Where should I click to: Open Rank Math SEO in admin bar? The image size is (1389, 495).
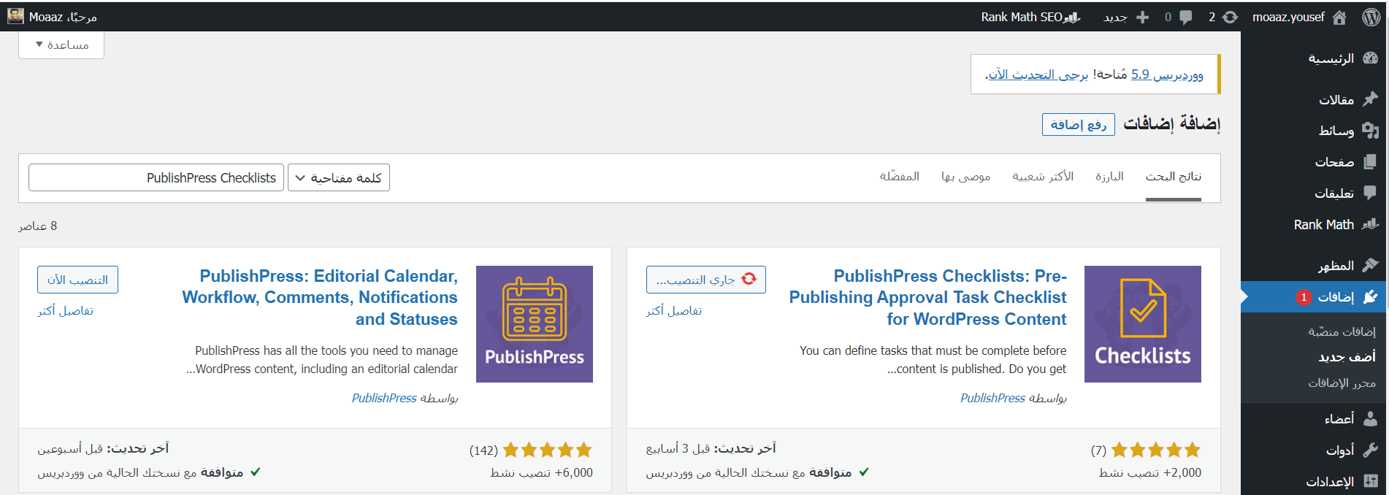1030,18
